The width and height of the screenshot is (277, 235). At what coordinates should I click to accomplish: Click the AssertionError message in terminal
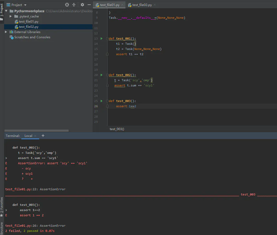coord(52,163)
